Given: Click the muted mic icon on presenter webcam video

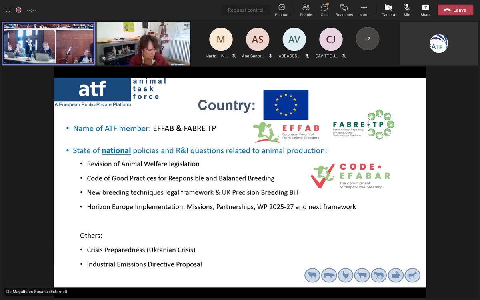Looking at the screenshot, I should [x=104, y=58].
